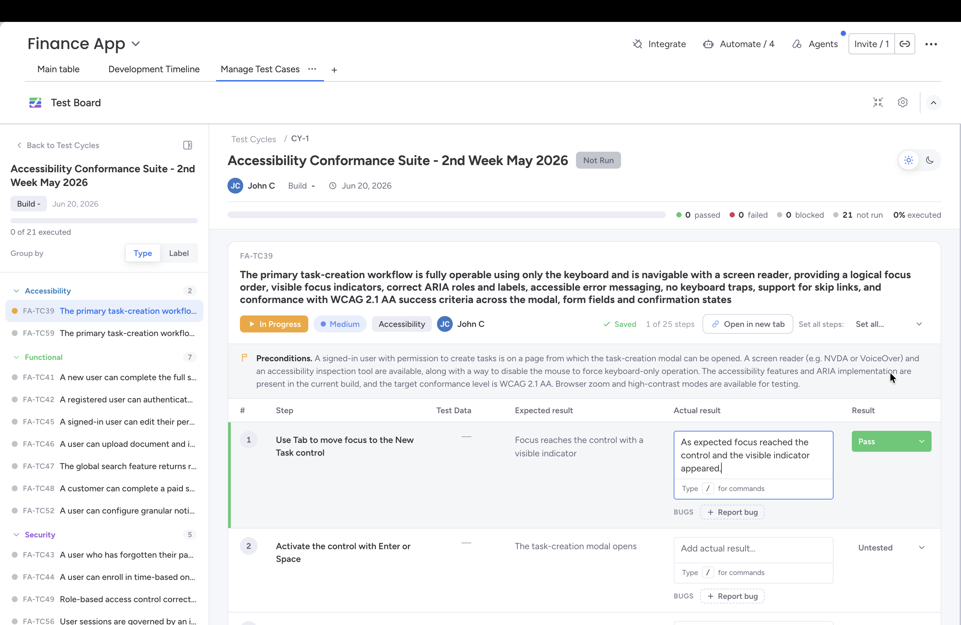This screenshot has width=961, height=625.
Task: Open the Finance App board dropdown
Action: [x=136, y=43]
